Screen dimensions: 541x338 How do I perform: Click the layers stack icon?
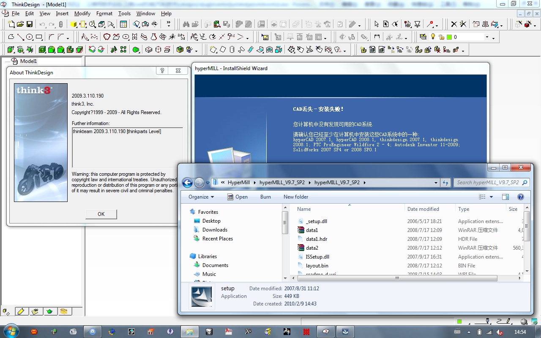[x=423, y=37]
